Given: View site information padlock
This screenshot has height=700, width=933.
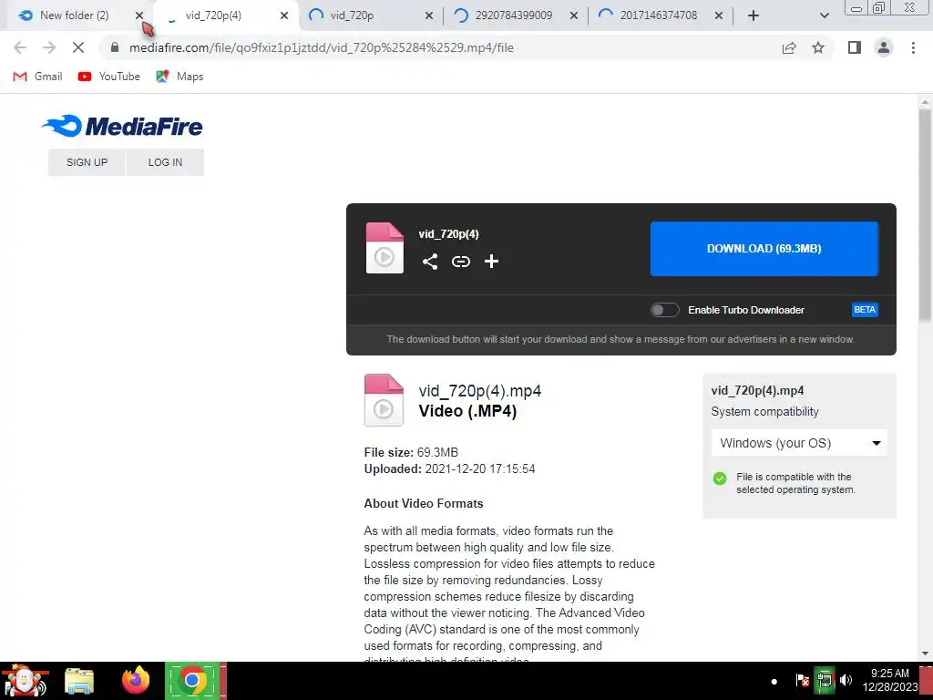Looking at the screenshot, I should coord(115,47).
